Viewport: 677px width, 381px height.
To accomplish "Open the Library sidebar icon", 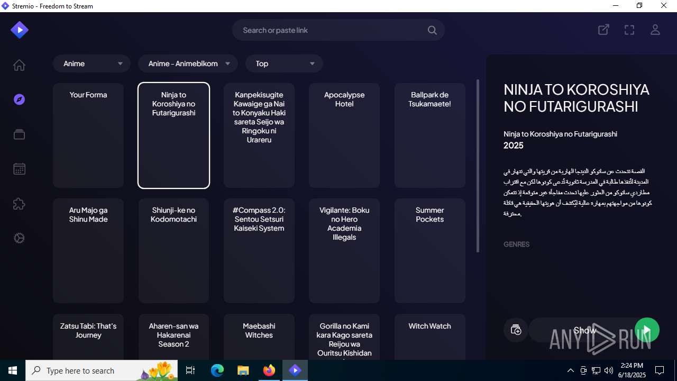I will pos(19,134).
